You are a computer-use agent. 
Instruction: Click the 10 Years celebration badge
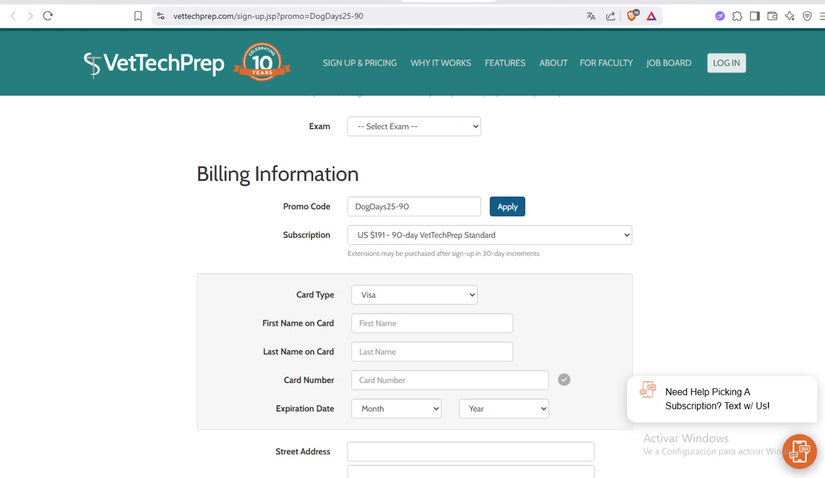point(262,62)
